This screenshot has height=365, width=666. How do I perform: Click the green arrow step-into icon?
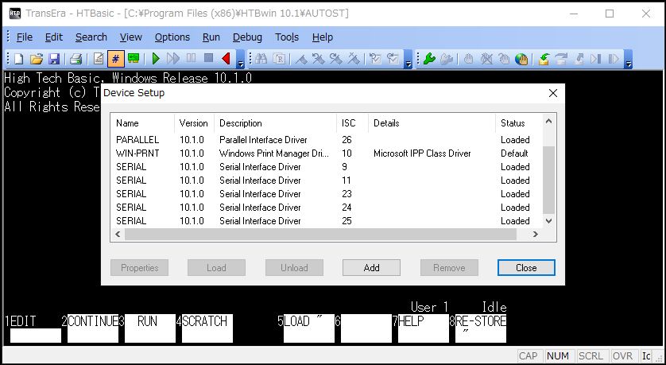click(544, 59)
